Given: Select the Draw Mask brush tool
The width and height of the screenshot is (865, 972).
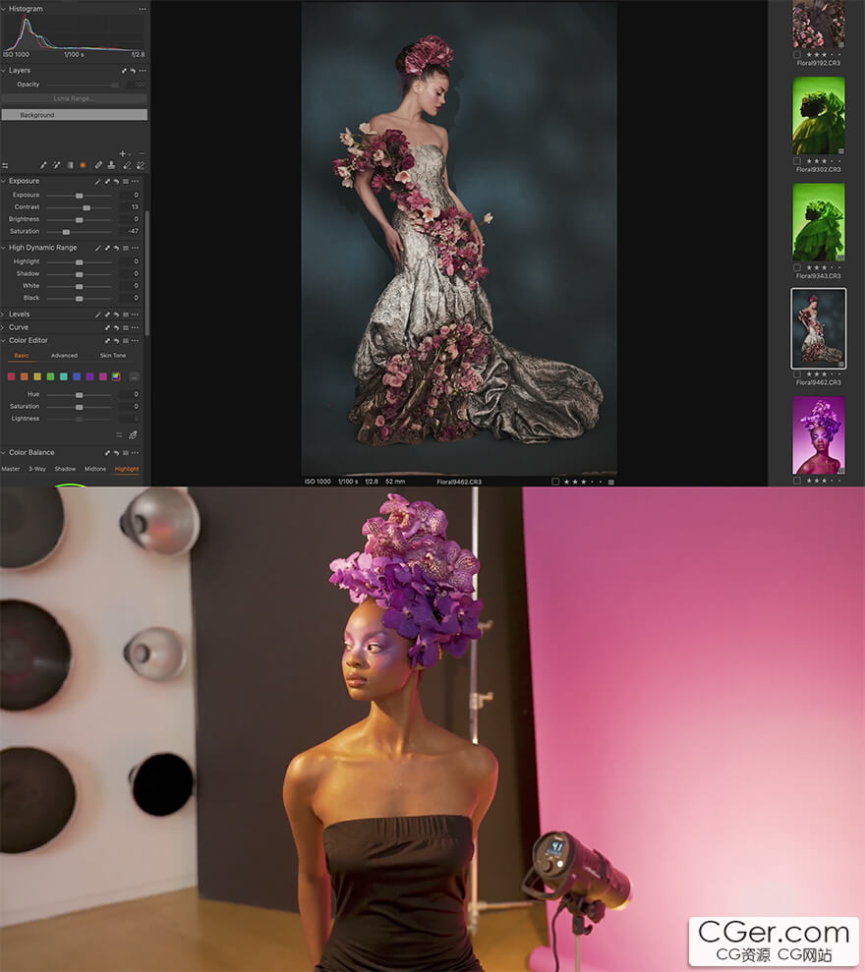Looking at the screenshot, I should click(43, 165).
